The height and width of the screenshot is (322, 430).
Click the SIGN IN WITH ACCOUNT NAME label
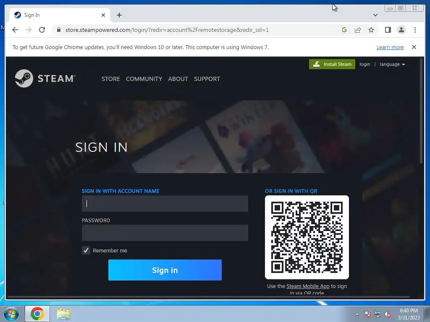[121, 191]
